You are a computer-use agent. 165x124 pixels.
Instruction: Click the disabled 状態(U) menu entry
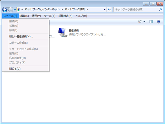click(x=26, y=26)
